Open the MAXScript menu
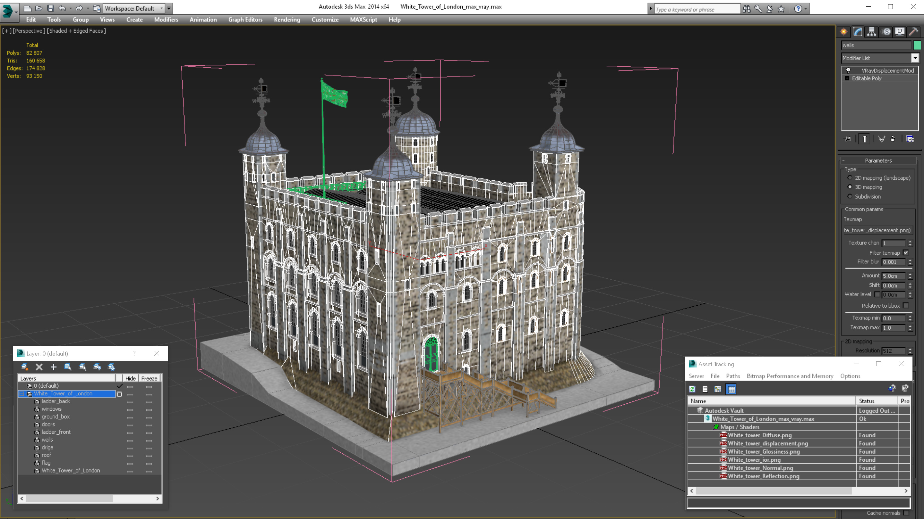 [x=364, y=20]
